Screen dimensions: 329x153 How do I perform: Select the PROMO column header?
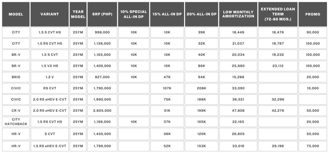coord(313,14)
